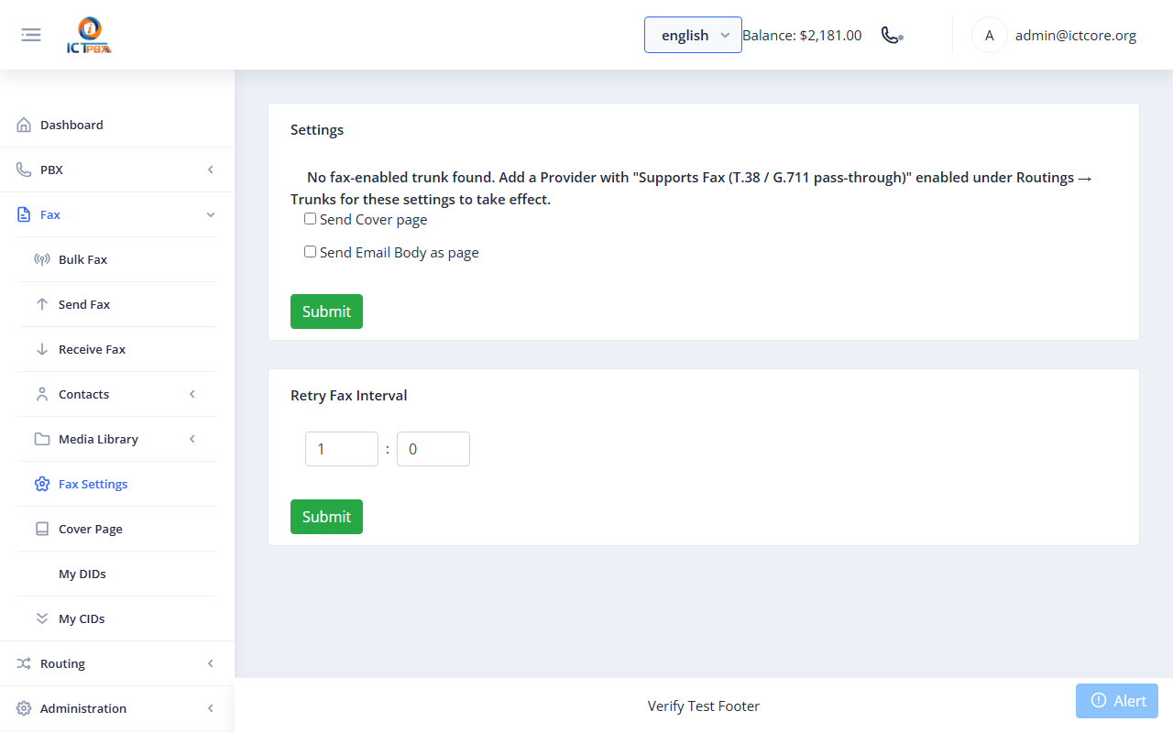Click the PBX phone handset icon
Image resolution: width=1173 pixels, height=733 pixels.
pos(24,170)
